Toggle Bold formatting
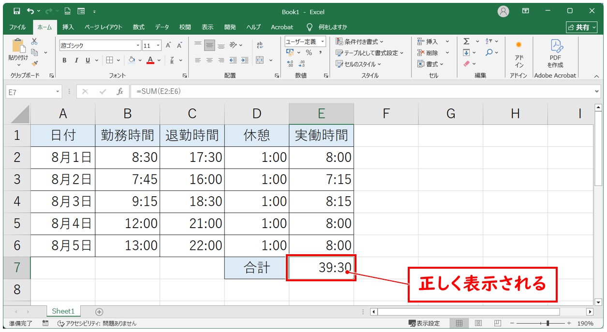Image resolution: width=607 pixels, height=332 pixels. (64, 60)
